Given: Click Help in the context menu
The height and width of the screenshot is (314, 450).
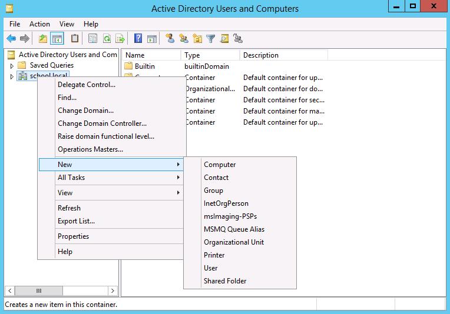Looking at the screenshot, I should tap(111, 252).
